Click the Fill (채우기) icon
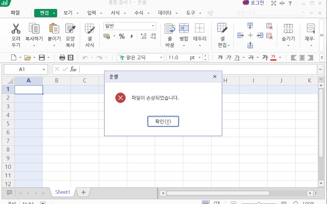The height and width of the screenshot is (204, 327). pos(310,28)
